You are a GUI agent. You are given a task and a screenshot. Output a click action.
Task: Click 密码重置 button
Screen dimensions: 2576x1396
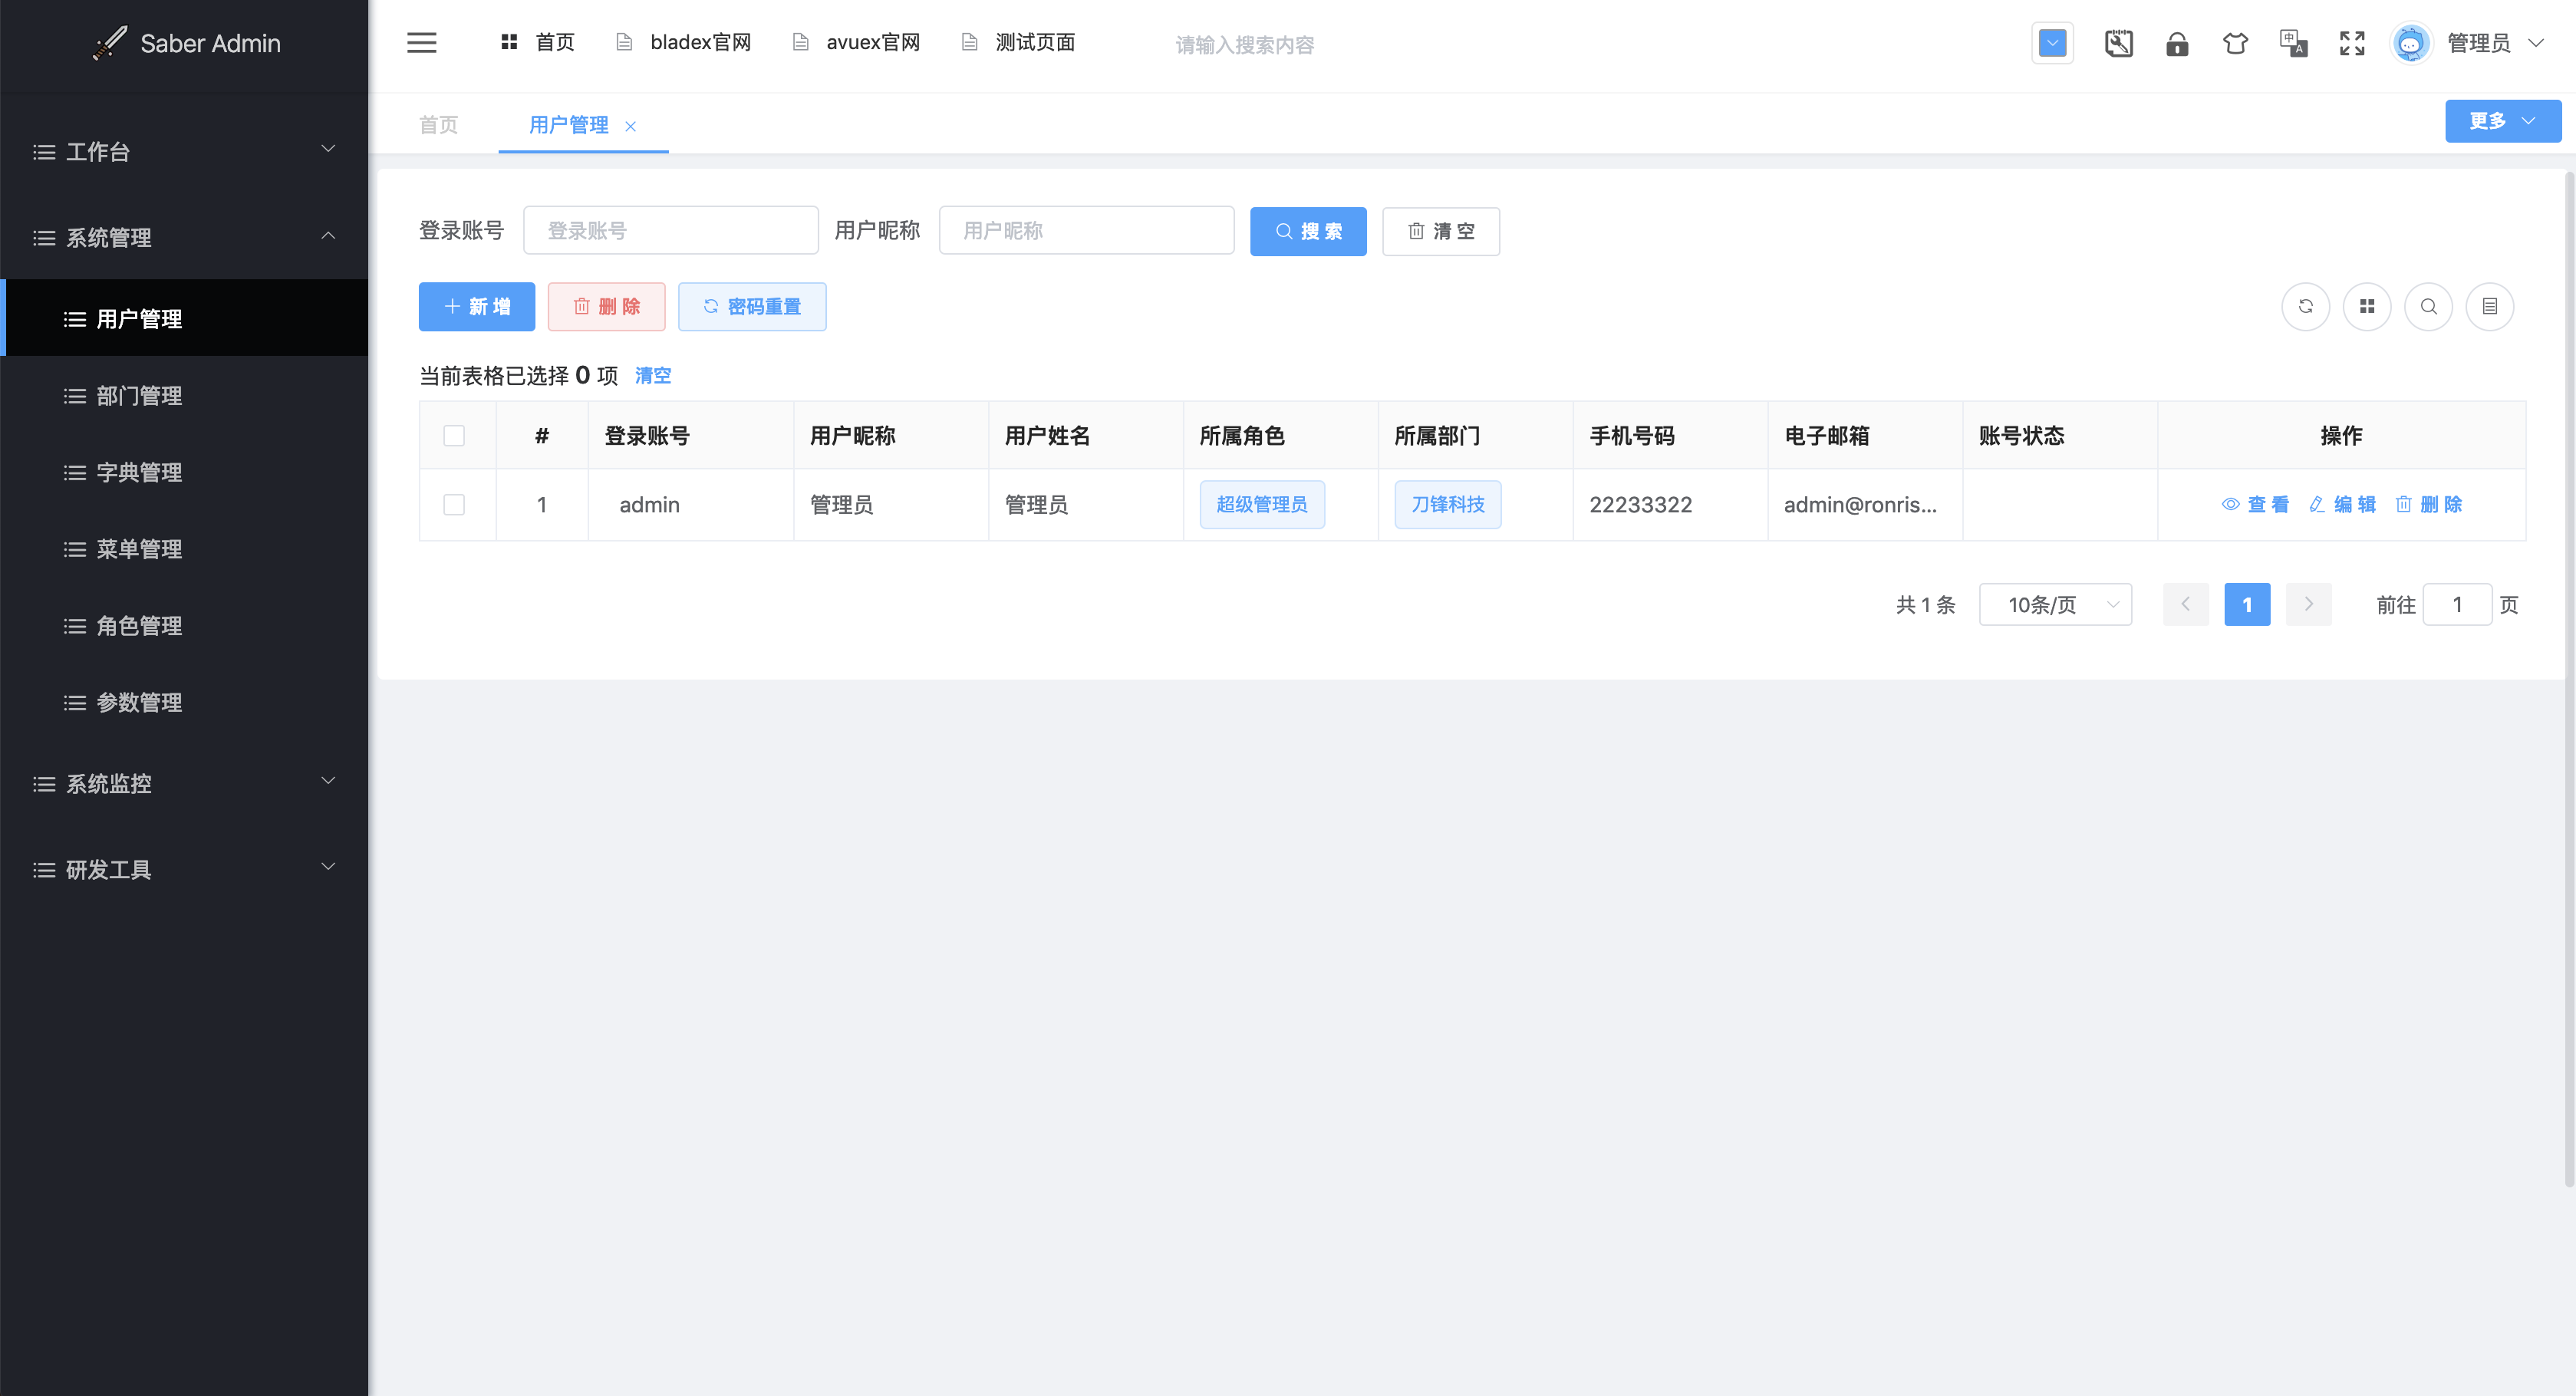pyautogui.click(x=749, y=306)
